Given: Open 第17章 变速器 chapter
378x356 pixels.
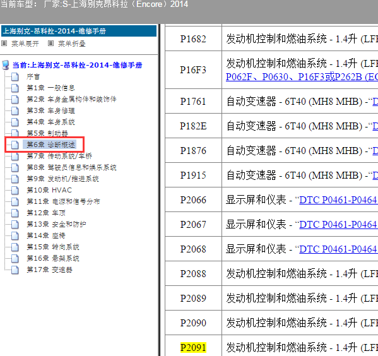Looking at the screenshot, I should tap(49, 270).
